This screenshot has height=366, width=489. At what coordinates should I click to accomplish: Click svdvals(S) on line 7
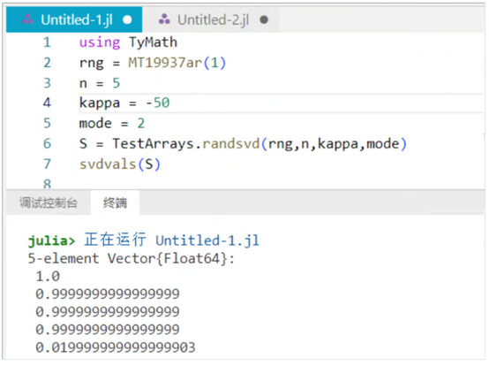click(120, 164)
